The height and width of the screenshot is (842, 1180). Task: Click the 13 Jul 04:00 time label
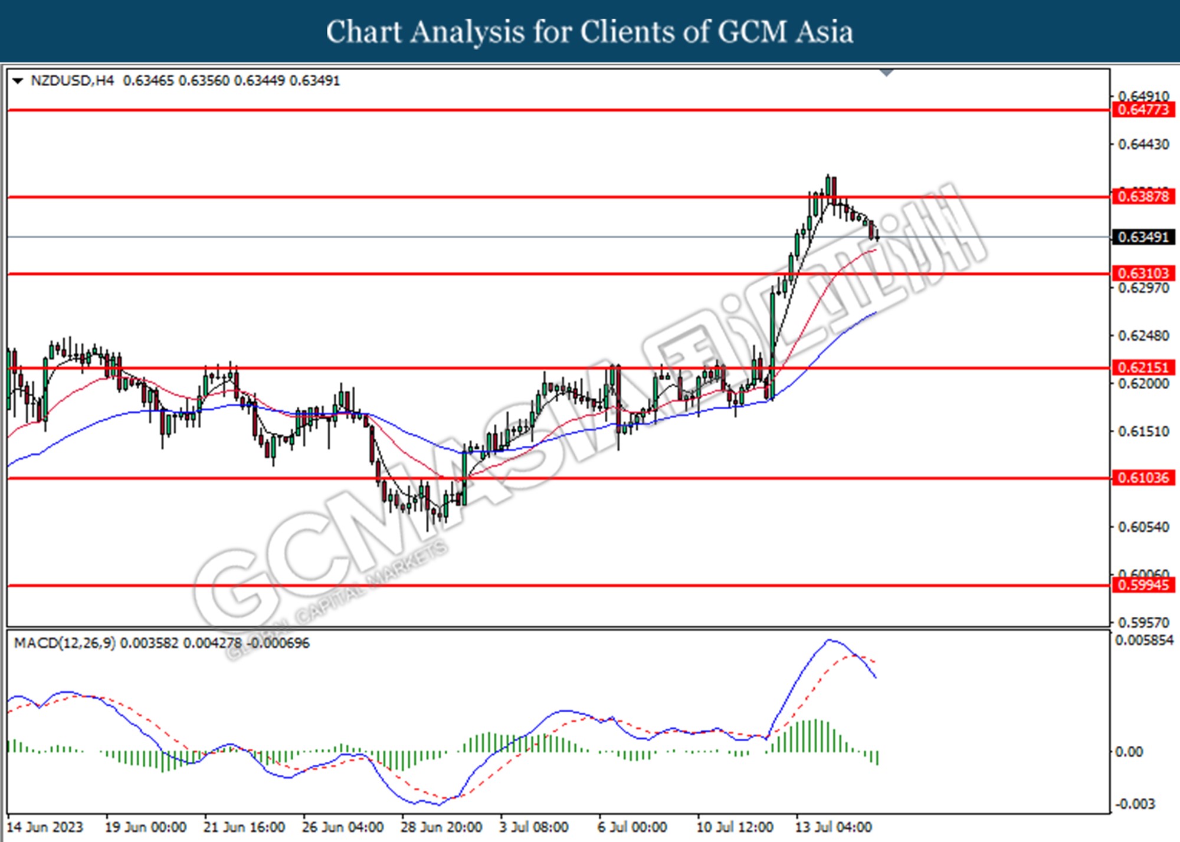point(834,827)
